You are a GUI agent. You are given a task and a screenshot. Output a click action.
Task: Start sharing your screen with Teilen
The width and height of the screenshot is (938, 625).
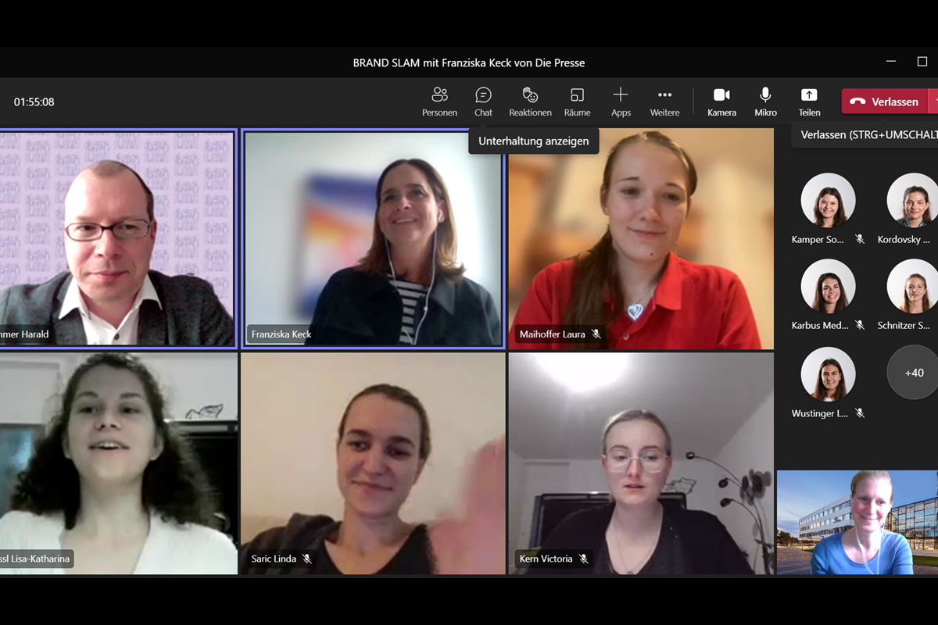(809, 101)
